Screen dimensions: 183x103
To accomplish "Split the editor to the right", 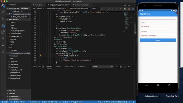I will coord(129,5).
